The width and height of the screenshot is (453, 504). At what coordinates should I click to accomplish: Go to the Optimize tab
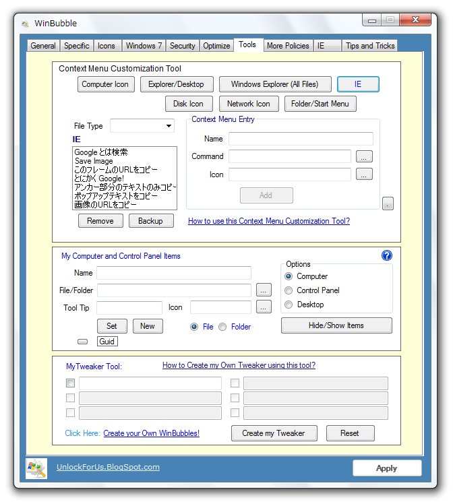216,46
